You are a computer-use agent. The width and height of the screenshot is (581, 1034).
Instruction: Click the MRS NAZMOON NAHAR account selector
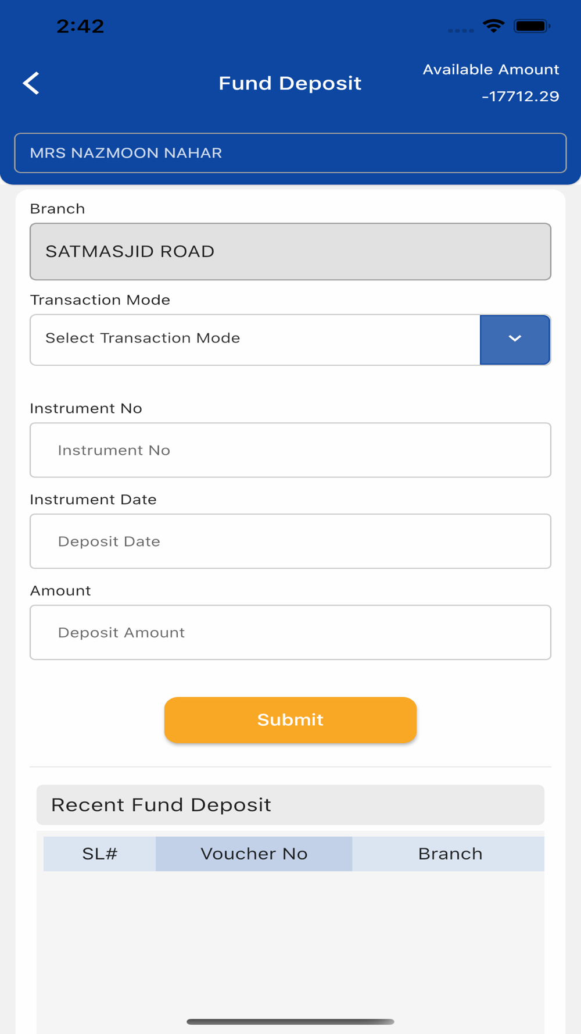click(x=290, y=153)
